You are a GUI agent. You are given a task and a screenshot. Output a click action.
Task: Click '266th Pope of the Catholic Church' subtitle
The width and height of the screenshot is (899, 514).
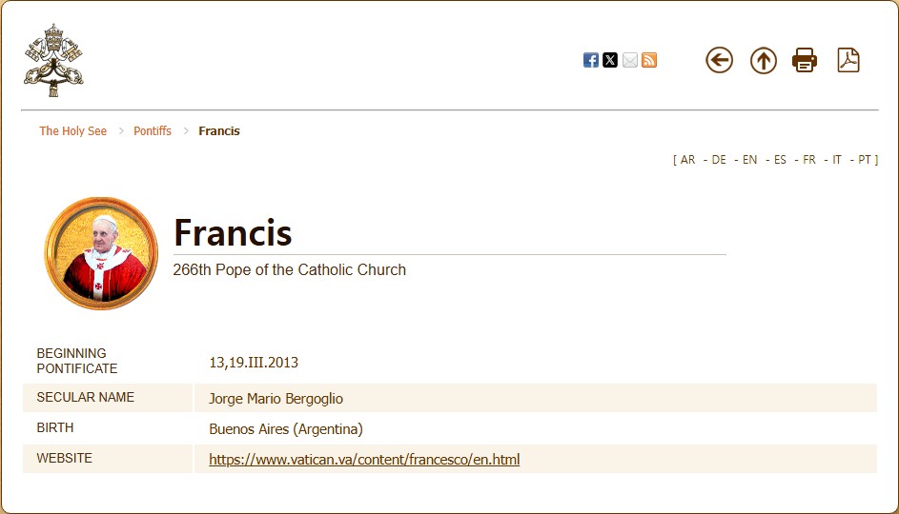pyautogui.click(x=290, y=269)
